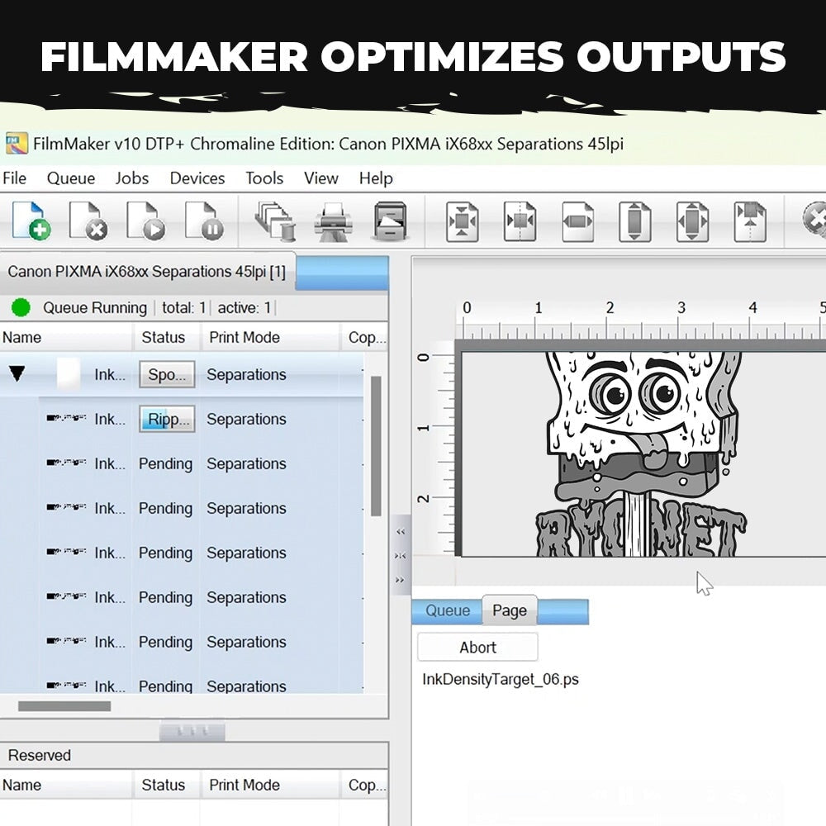Image resolution: width=826 pixels, height=826 pixels.
Task: Click the mirror page toolbar icon
Action: click(752, 221)
